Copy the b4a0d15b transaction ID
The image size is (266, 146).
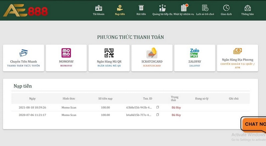point(158,115)
